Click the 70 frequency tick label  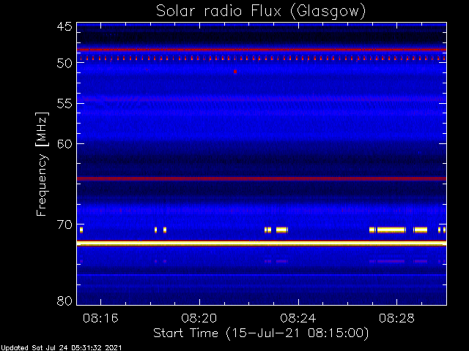[64, 224]
